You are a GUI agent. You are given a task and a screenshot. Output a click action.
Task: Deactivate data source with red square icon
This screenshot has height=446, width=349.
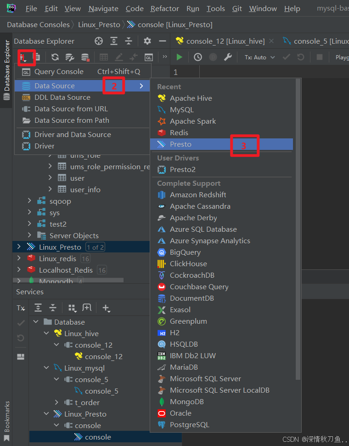[x=85, y=57]
